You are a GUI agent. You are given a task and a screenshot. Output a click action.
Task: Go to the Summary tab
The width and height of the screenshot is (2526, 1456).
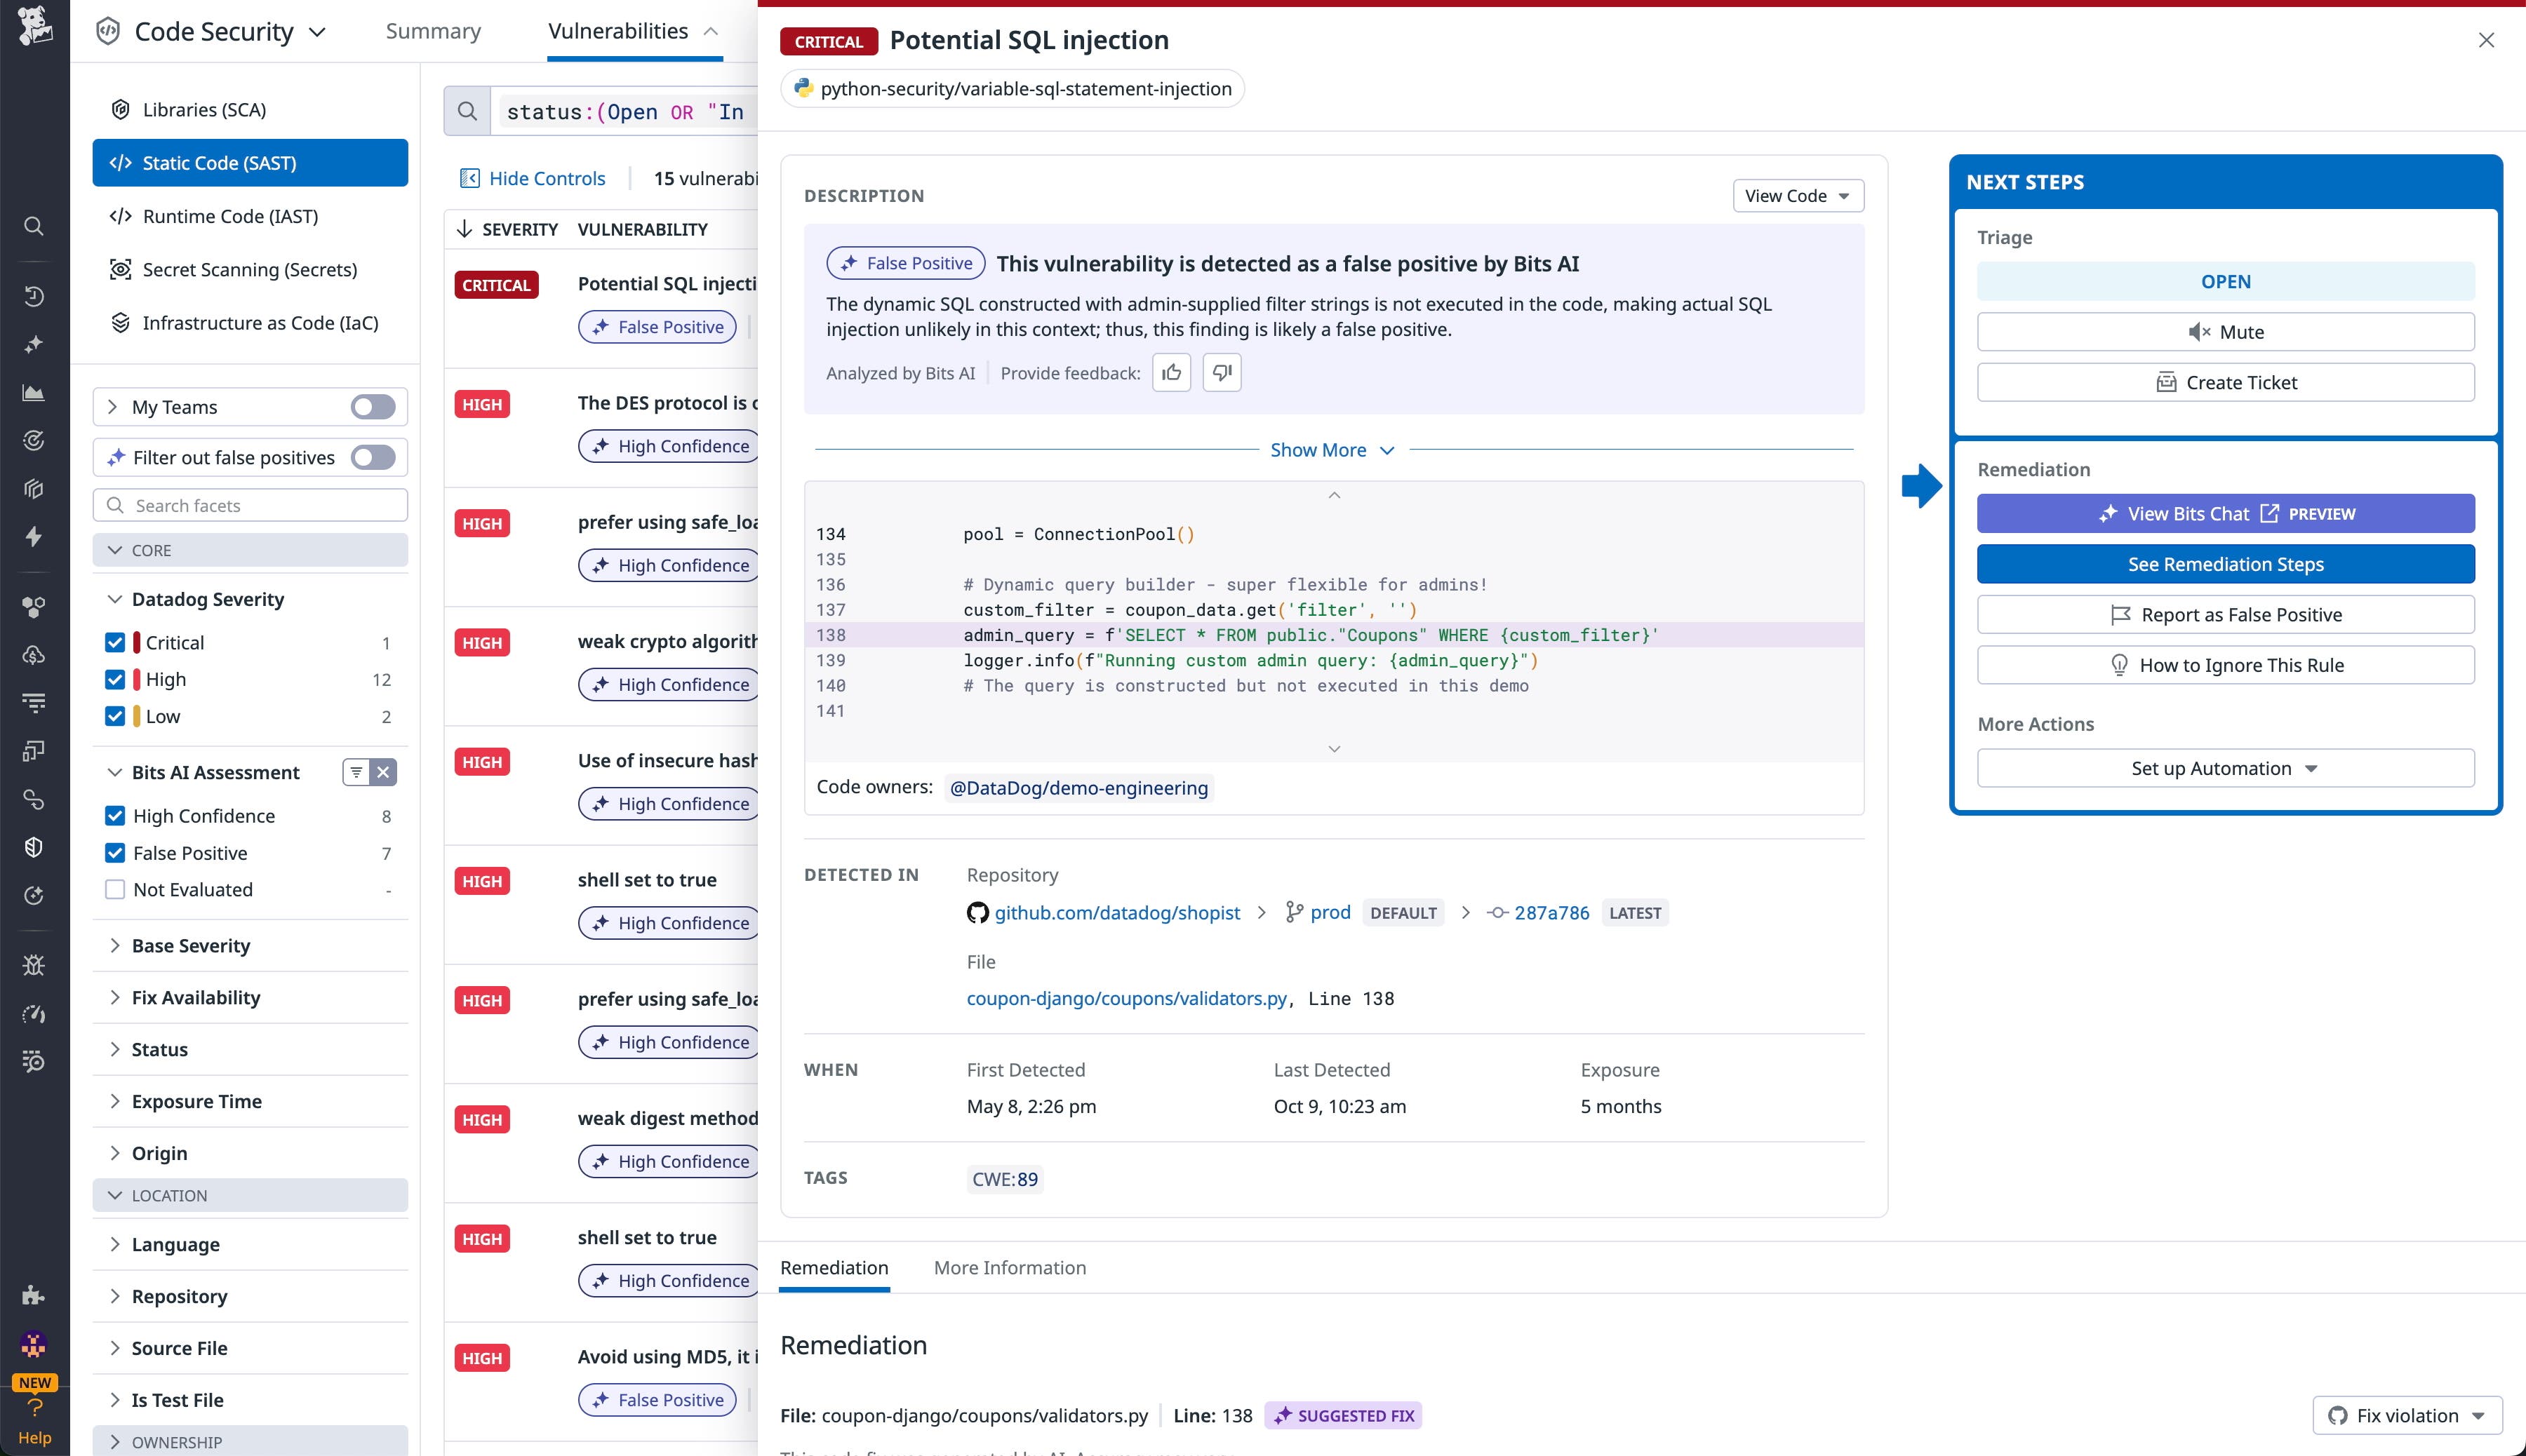click(x=433, y=31)
